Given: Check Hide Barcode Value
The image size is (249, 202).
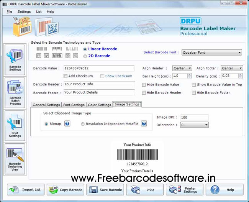Looking at the screenshot, I should tap(144, 85).
